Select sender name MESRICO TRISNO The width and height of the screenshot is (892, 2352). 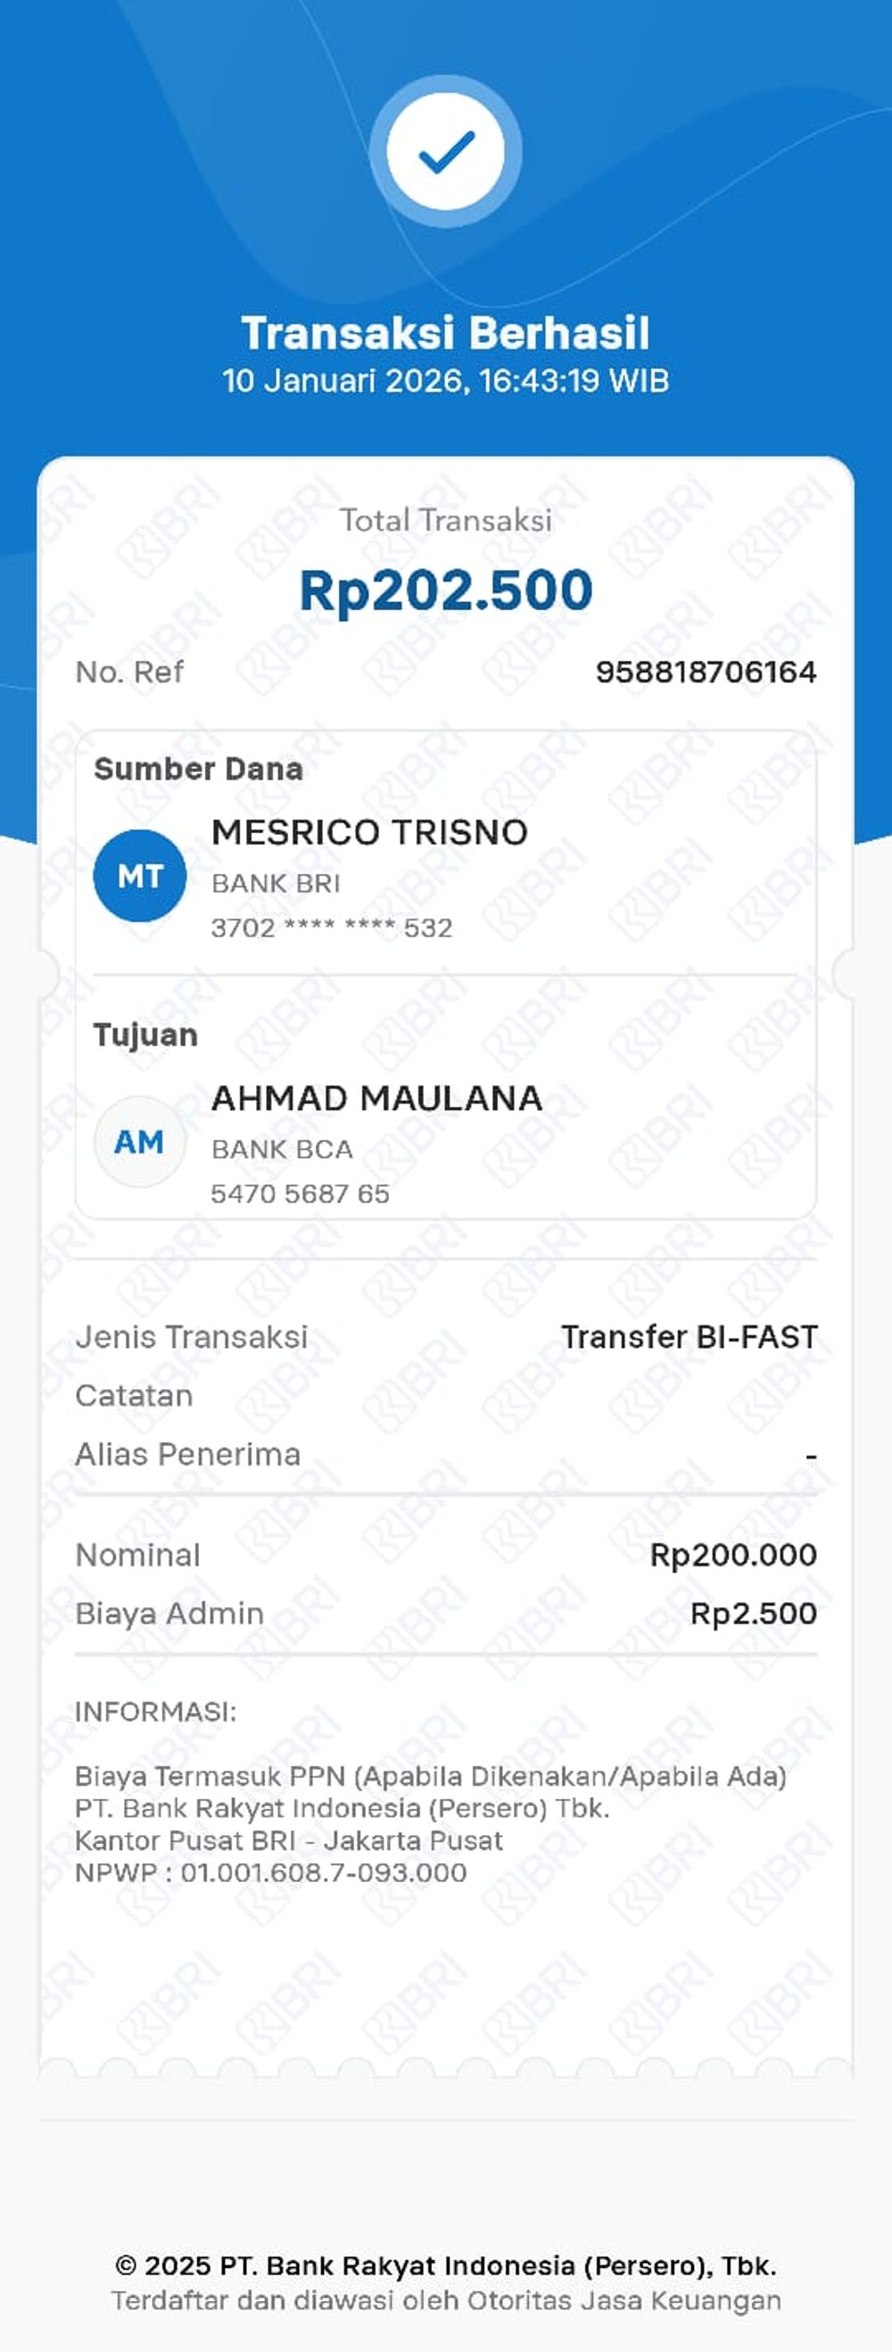click(x=370, y=832)
